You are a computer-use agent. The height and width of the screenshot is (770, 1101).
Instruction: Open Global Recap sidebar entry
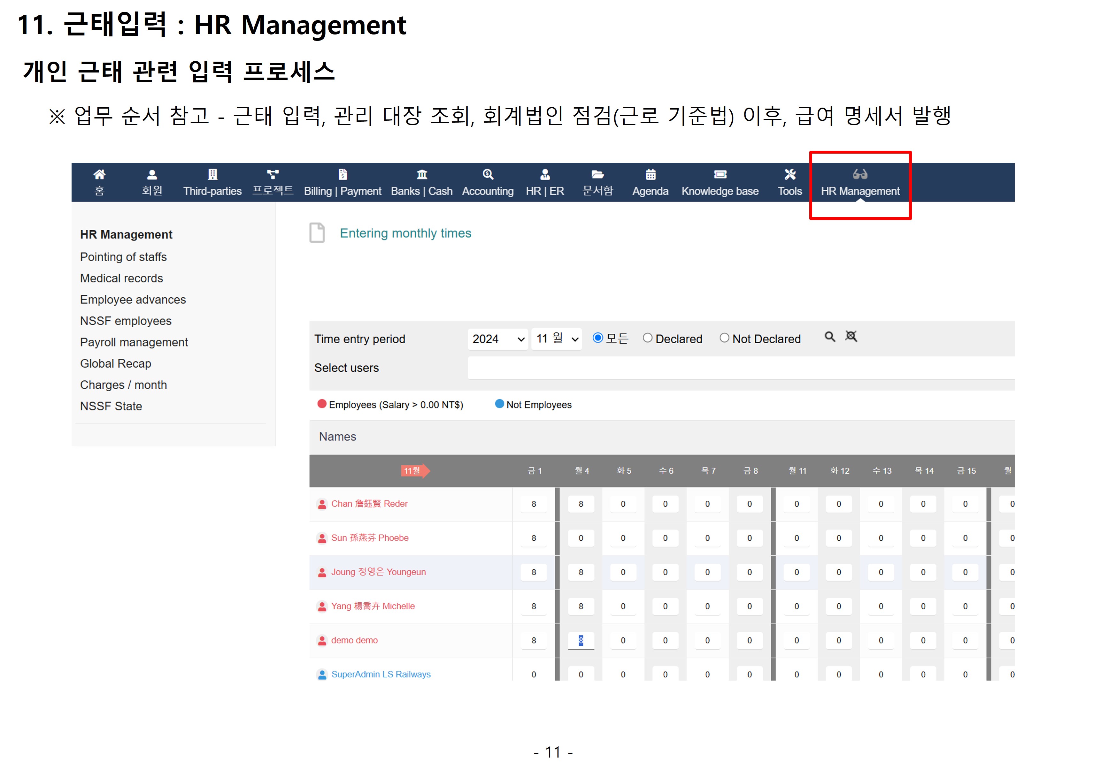click(x=116, y=364)
